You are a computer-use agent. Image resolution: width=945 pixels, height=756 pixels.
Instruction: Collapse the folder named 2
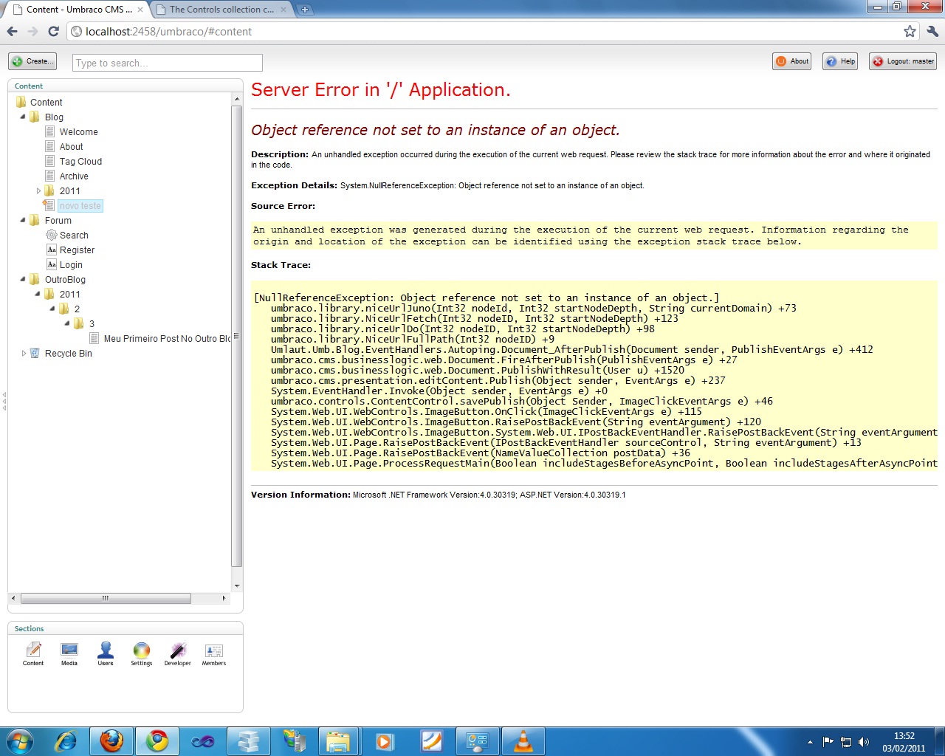pyautogui.click(x=52, y=309)
